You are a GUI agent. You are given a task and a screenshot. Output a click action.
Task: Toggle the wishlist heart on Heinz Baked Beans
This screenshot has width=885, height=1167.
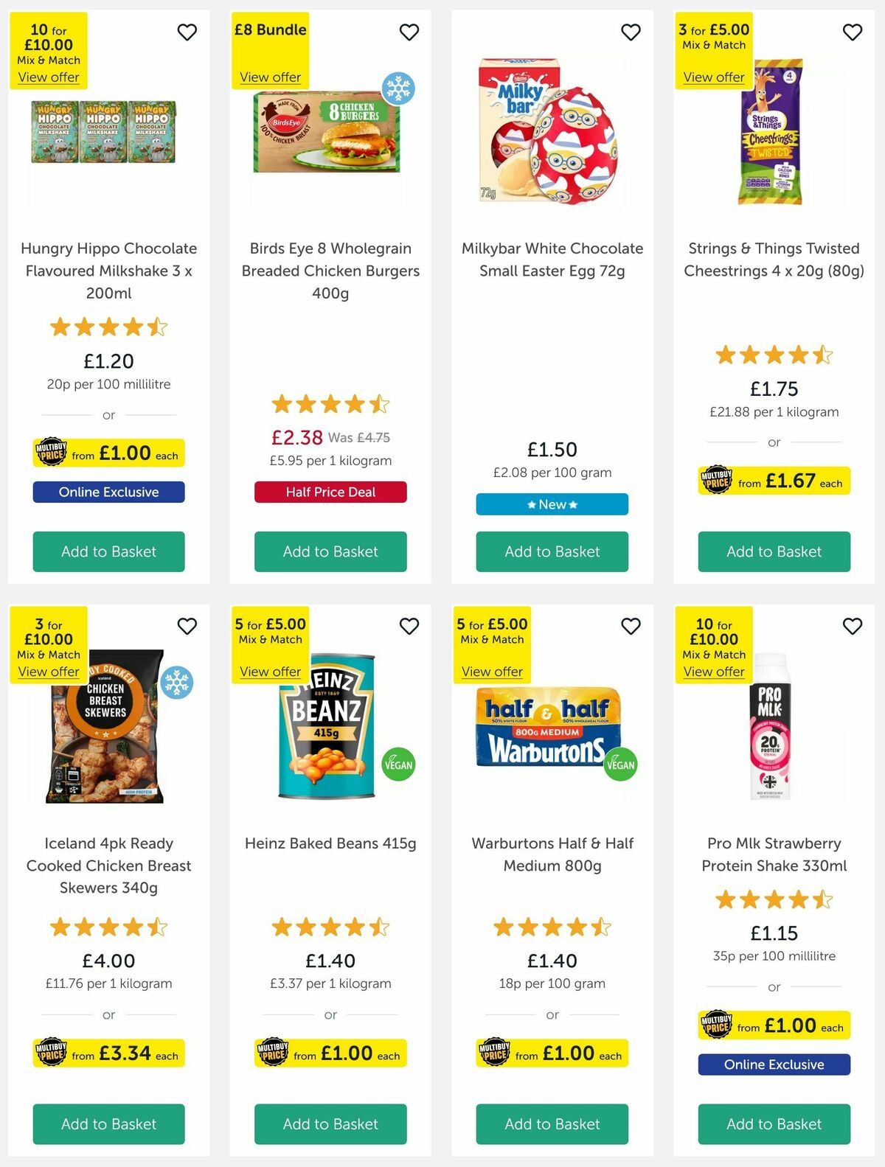pos(409,625)
